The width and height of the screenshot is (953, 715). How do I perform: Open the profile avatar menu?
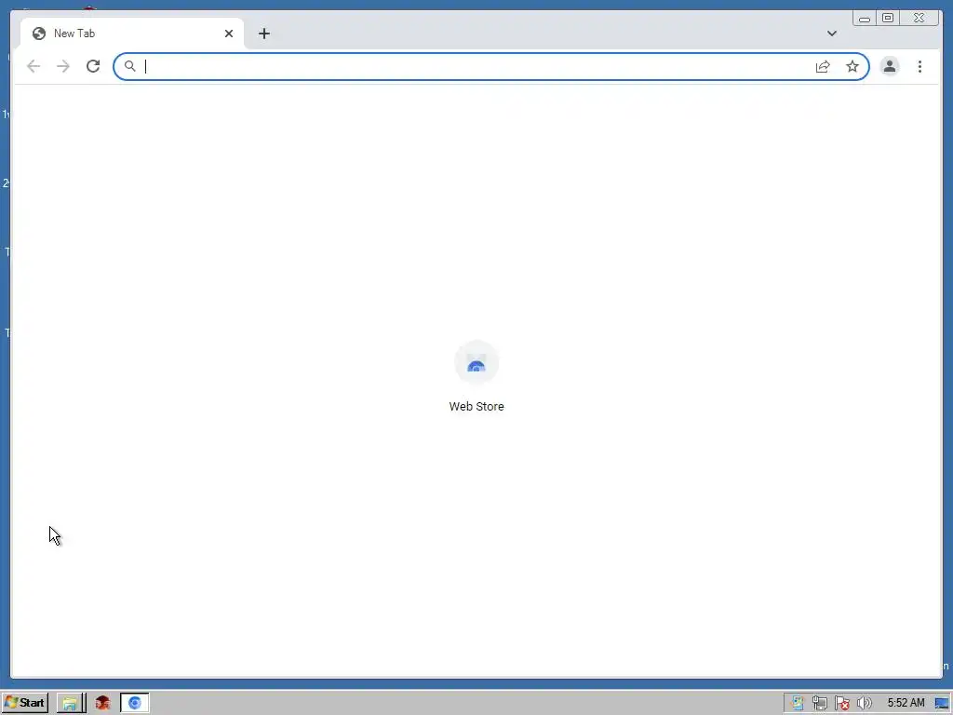point(889,66)
